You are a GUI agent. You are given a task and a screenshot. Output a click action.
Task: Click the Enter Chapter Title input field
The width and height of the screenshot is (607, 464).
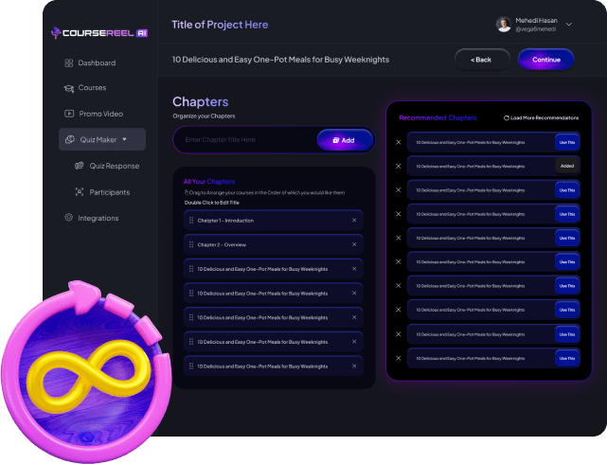pos(246,140)
